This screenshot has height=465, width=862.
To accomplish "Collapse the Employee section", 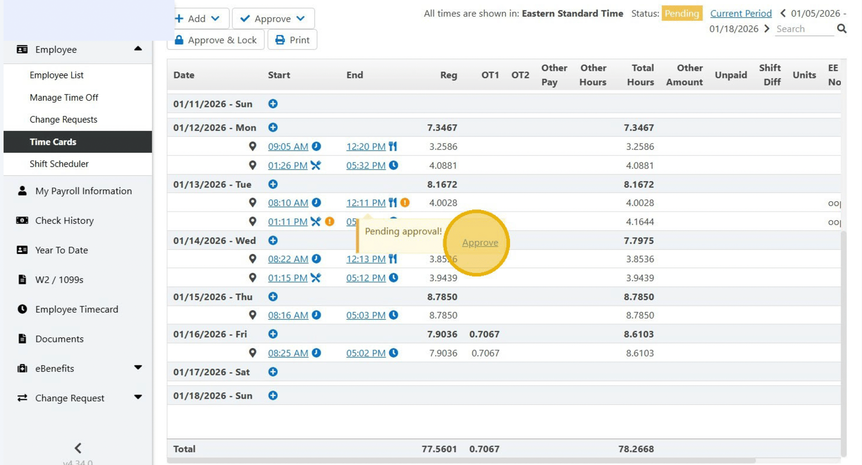I will [x=138, y=49].
